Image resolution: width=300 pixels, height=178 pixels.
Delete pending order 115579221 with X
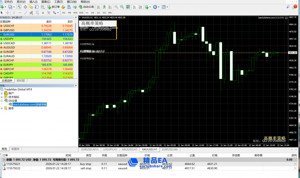coord(295,164)
